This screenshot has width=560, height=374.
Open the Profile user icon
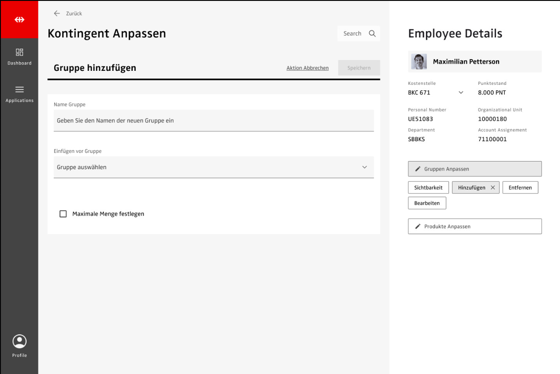19,342
